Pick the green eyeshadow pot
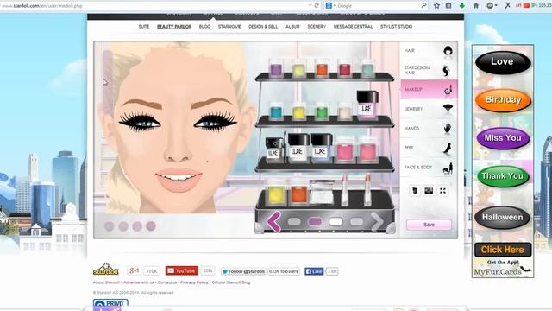Screen dimensions: 552x311 [x=322, y=111]
